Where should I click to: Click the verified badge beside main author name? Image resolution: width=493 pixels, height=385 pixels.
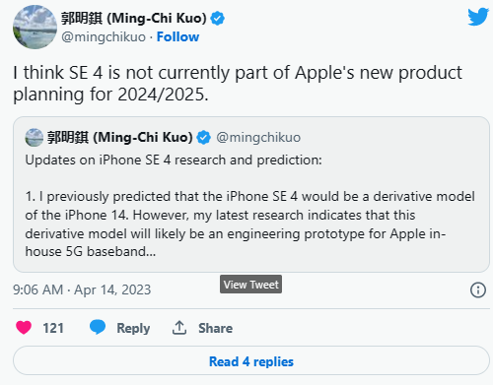click(218, 18)
